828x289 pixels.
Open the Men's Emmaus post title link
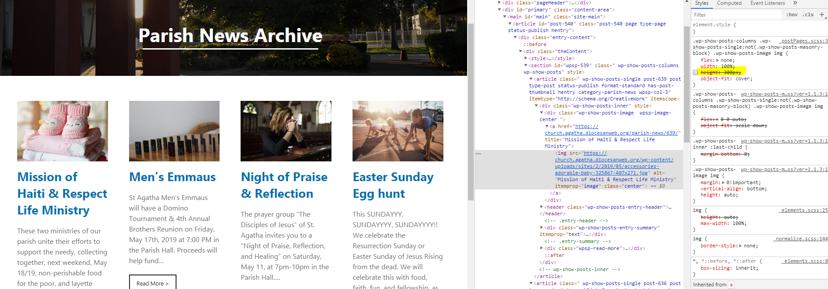[172, 177]
